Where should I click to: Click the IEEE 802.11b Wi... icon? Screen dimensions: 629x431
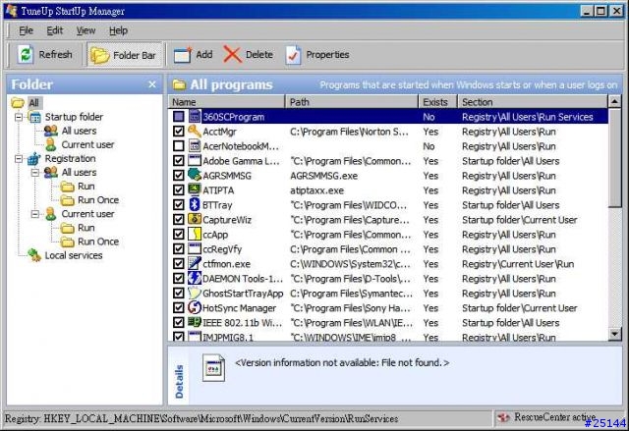coord(195,322)
